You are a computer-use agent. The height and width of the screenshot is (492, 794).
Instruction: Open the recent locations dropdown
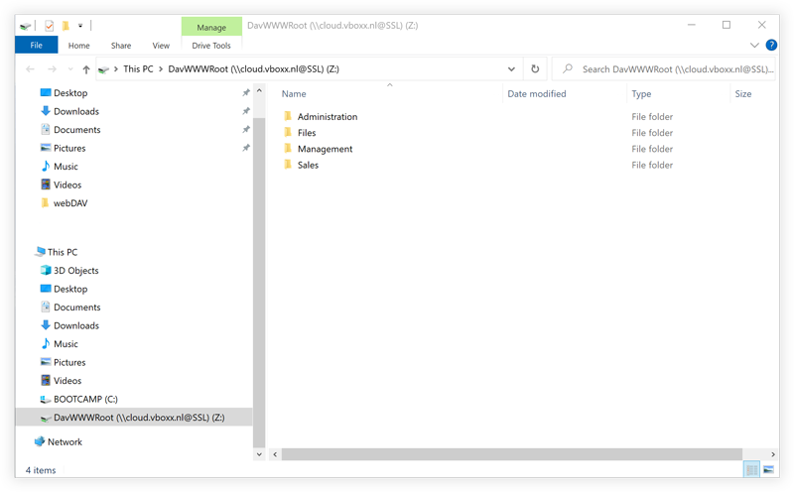(70, 68)
